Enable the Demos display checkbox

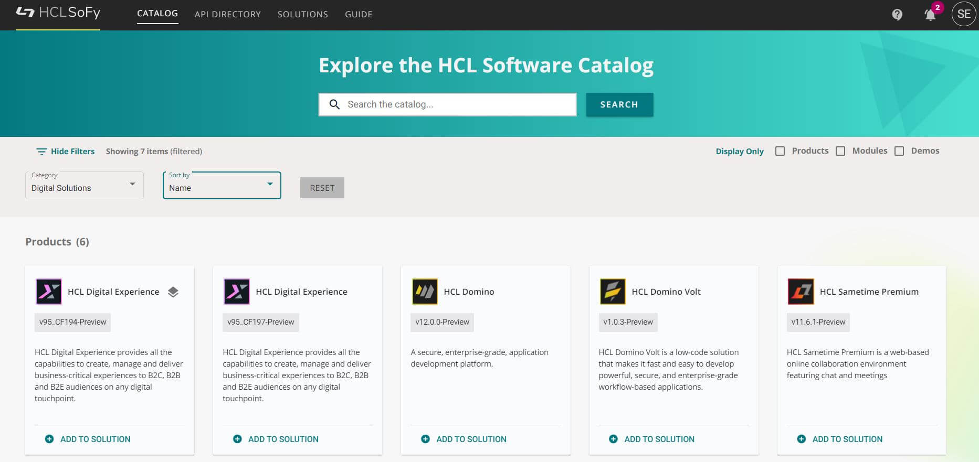pyautogui.click(x=899, y=151)
